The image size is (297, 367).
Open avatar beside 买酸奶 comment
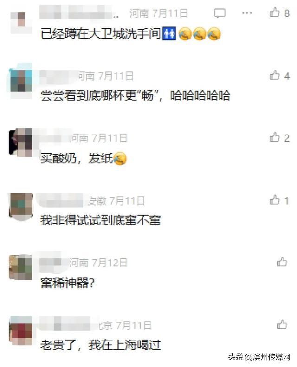(x=20, y=142)
